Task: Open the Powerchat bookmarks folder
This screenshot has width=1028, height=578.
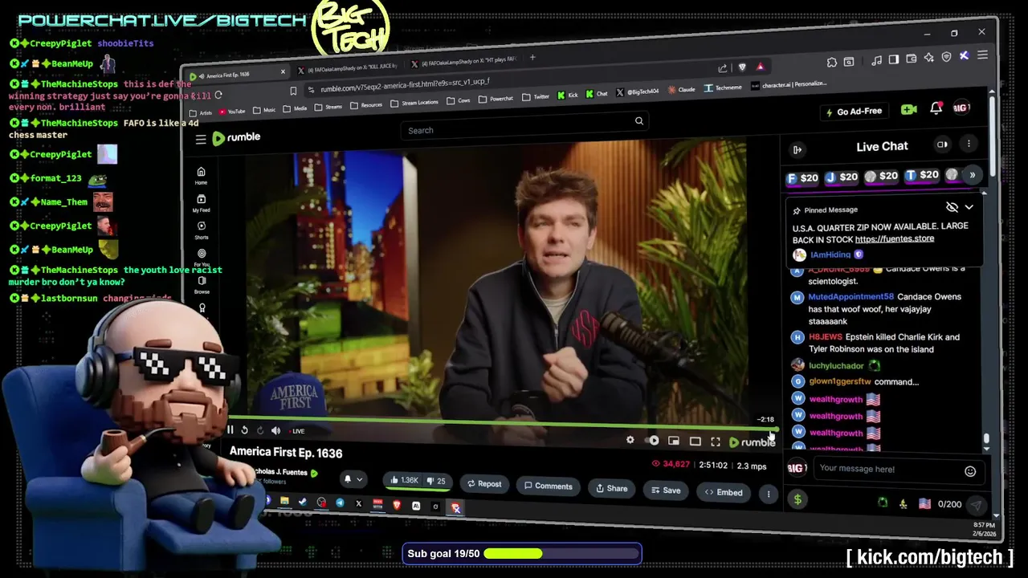Action: click(496, 99)
